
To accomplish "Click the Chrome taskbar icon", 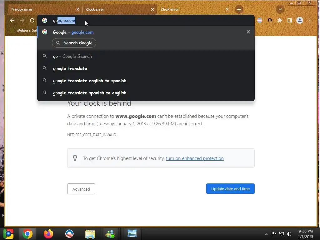I will point(27,234).
